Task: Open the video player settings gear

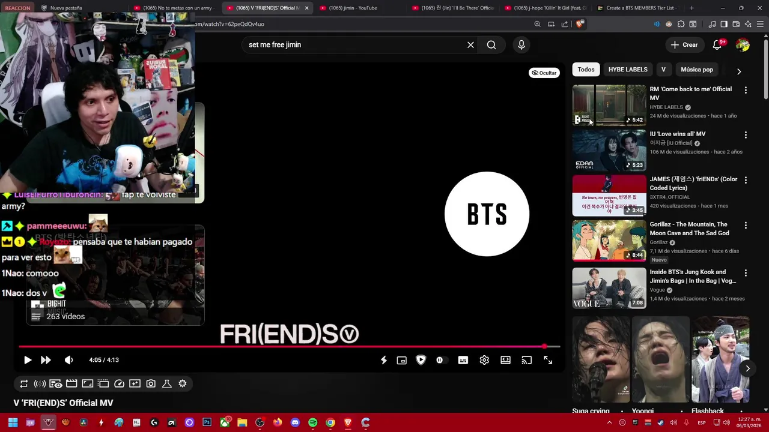Action: click(484, 360)
